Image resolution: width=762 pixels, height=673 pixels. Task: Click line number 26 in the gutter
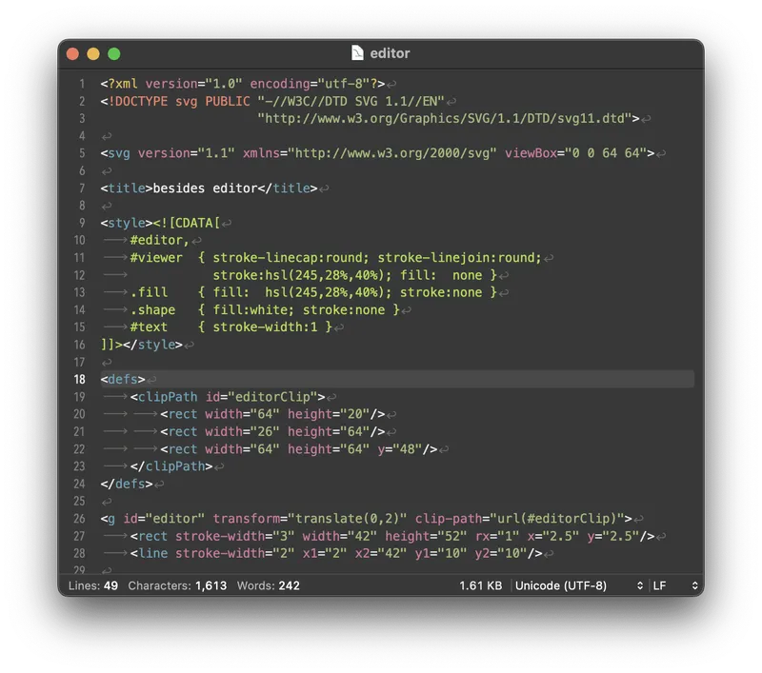(x=79, y=519)
